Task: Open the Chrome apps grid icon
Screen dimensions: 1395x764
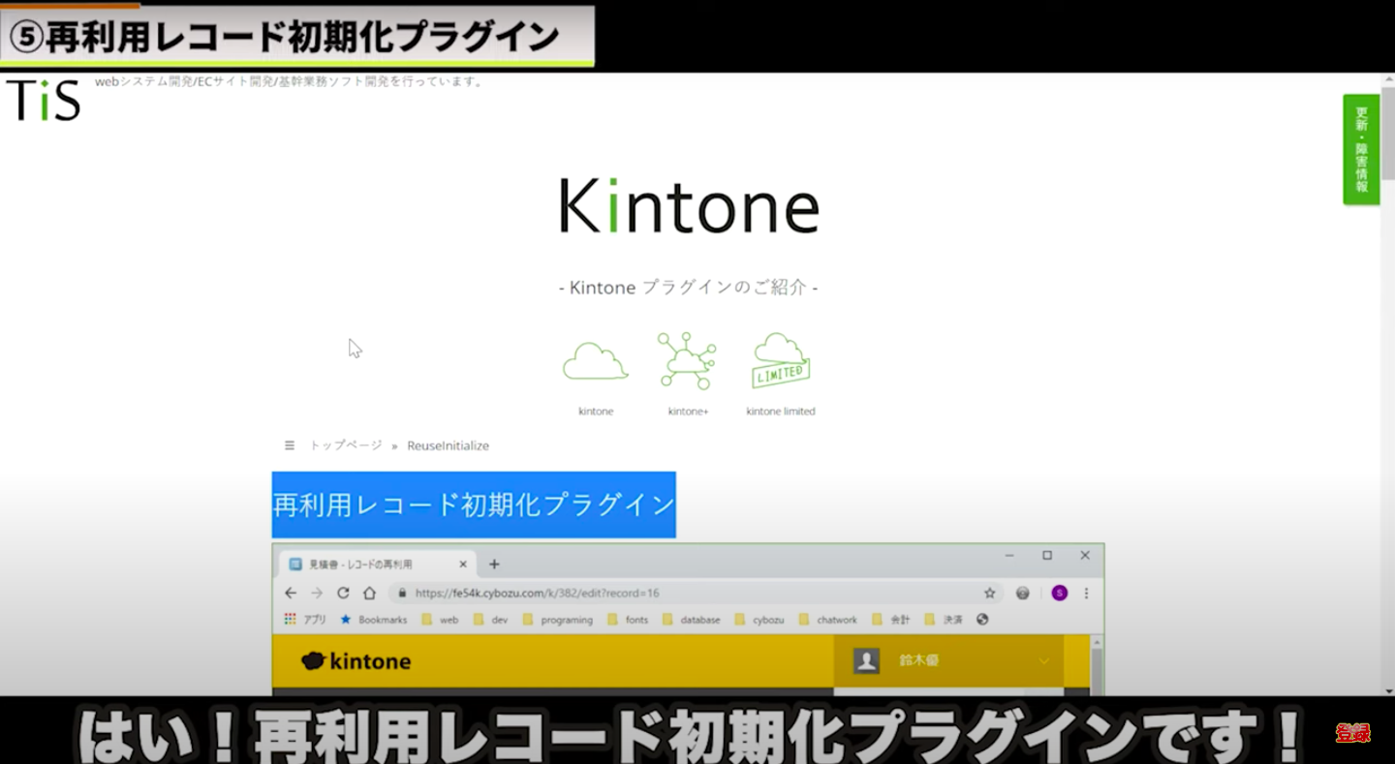Action: pos(291,619)
